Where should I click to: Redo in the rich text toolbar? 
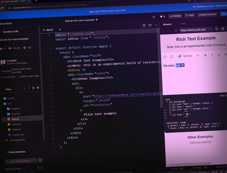[172, 57]
